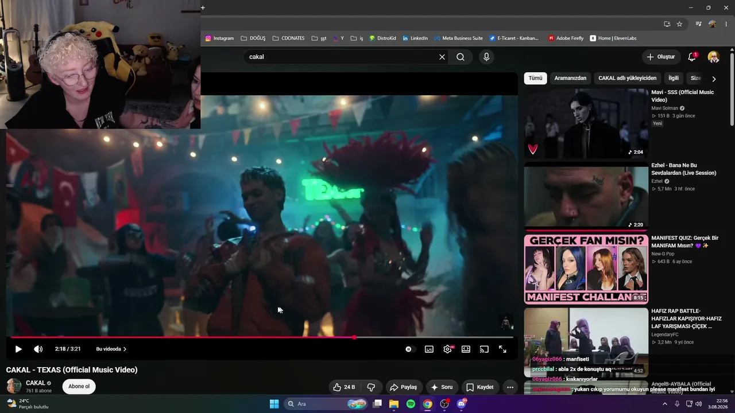Viewport: 735px width, 413px height.
Task: Bookmark this page with the star
Action: point(679,24)
